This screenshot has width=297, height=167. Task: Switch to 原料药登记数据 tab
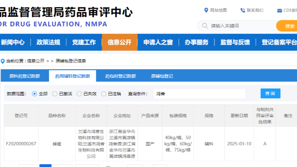(x=25, y=76)
